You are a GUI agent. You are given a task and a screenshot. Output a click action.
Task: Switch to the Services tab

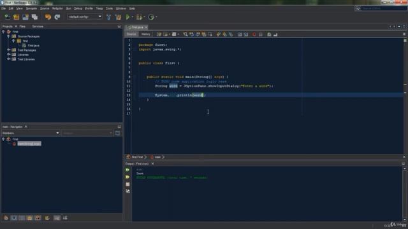pyautogui.click(x=38, y=27)
